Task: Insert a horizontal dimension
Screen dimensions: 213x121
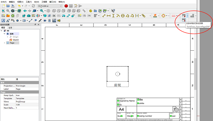Action: point(109,16)
